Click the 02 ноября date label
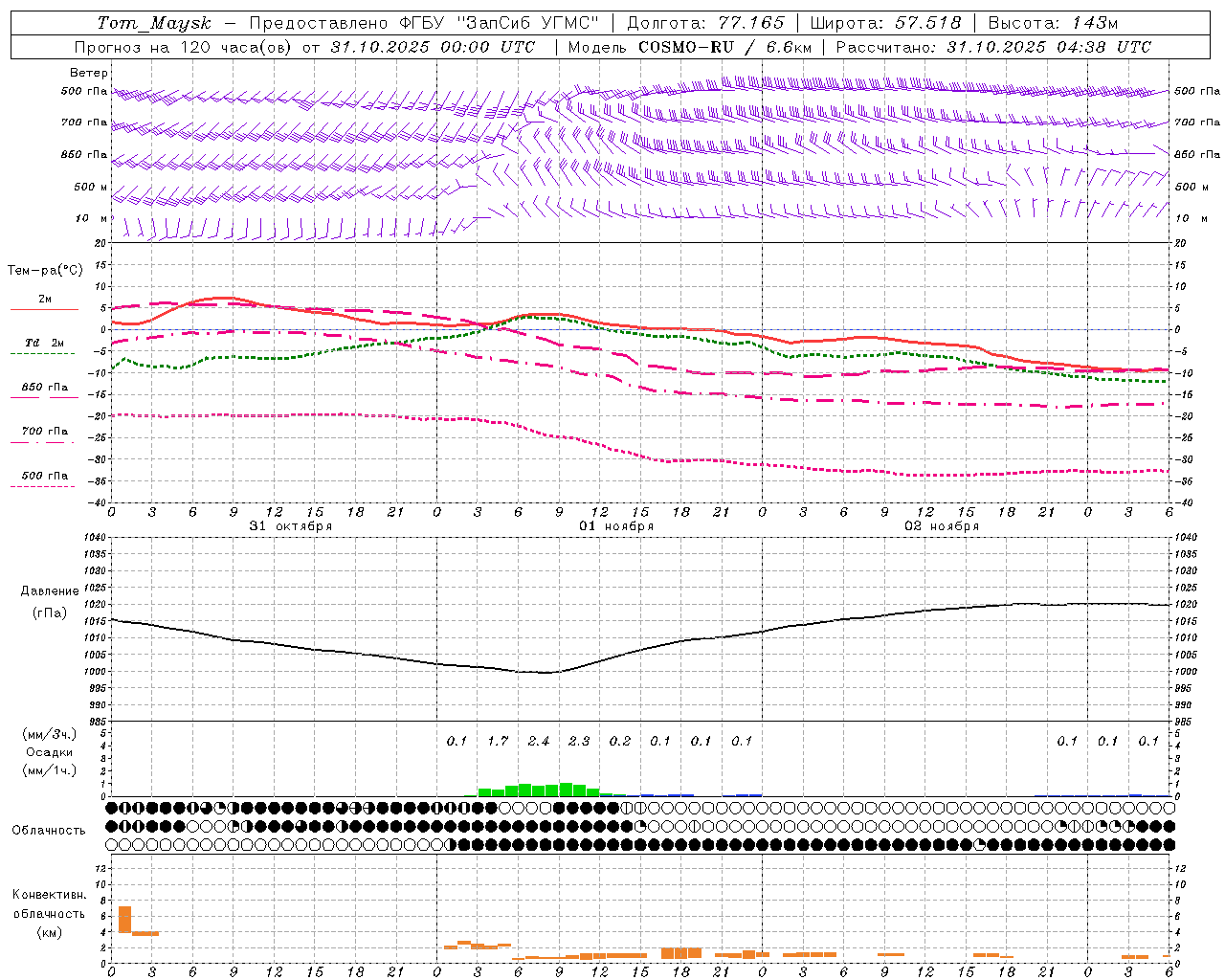This screenshot has height=980, width=1225. click(942, 526)
